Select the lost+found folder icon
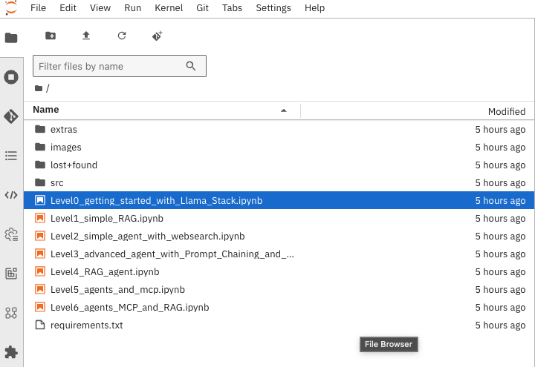The image size is (535, 367). tap(40, 165)
